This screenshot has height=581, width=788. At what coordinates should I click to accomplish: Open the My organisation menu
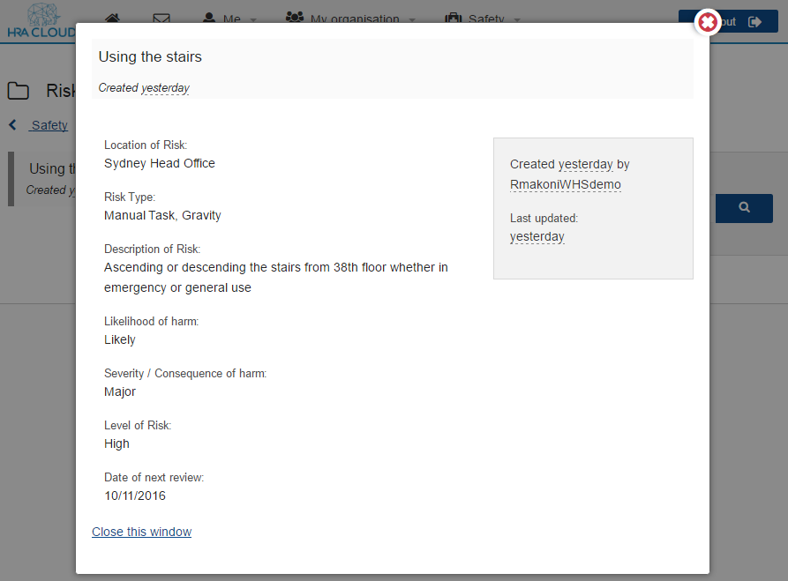coord(355,19)
